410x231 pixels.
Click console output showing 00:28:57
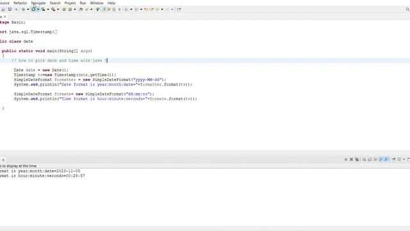pos(42,176)
